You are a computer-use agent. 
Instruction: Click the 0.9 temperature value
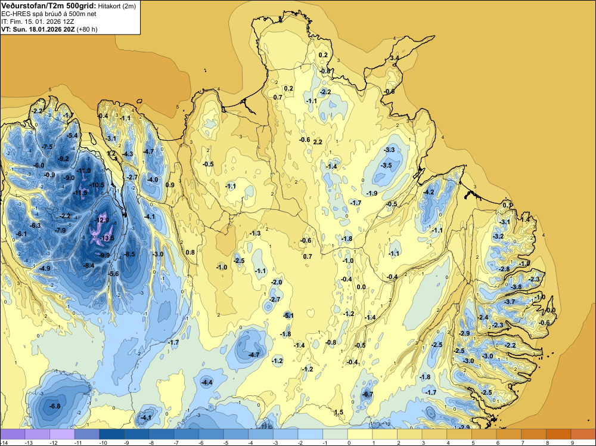tap(170, 185)
